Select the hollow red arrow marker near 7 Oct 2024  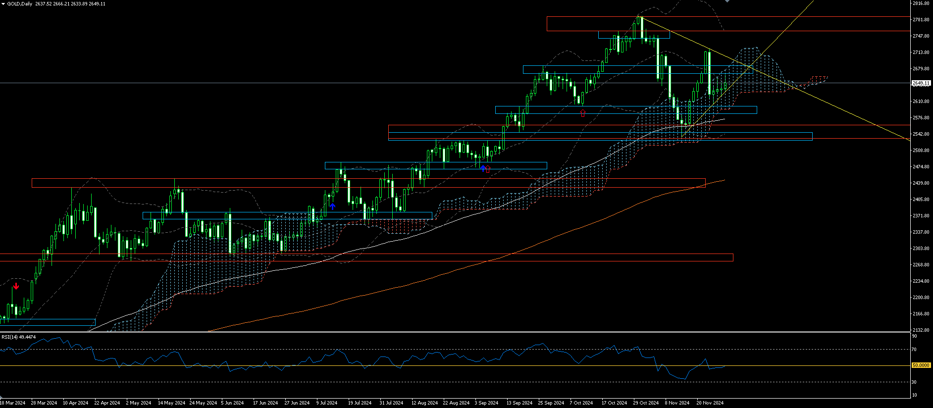[583, 113]
